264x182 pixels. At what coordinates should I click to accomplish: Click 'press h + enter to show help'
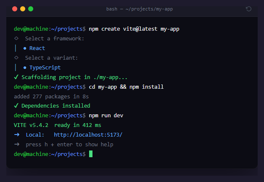69,145
